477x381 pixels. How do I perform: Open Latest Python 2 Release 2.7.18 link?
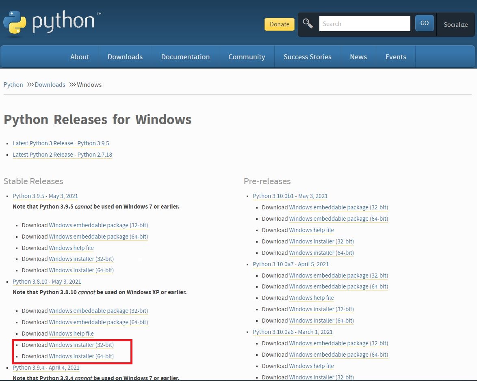(62, 155)
